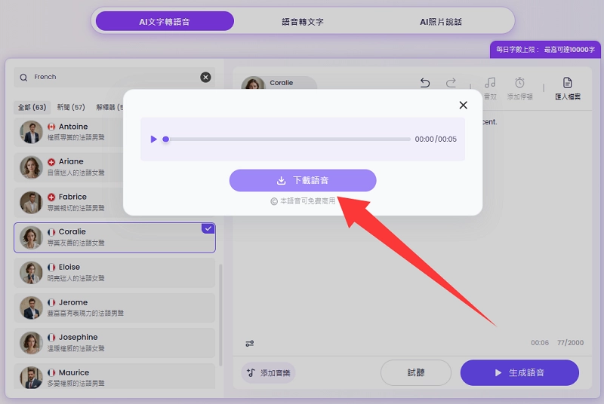Image resolution: width=604 pixels, height=404 pixels.
Task: Select the 全部 (63) filter tab
Action: (32, 107)
